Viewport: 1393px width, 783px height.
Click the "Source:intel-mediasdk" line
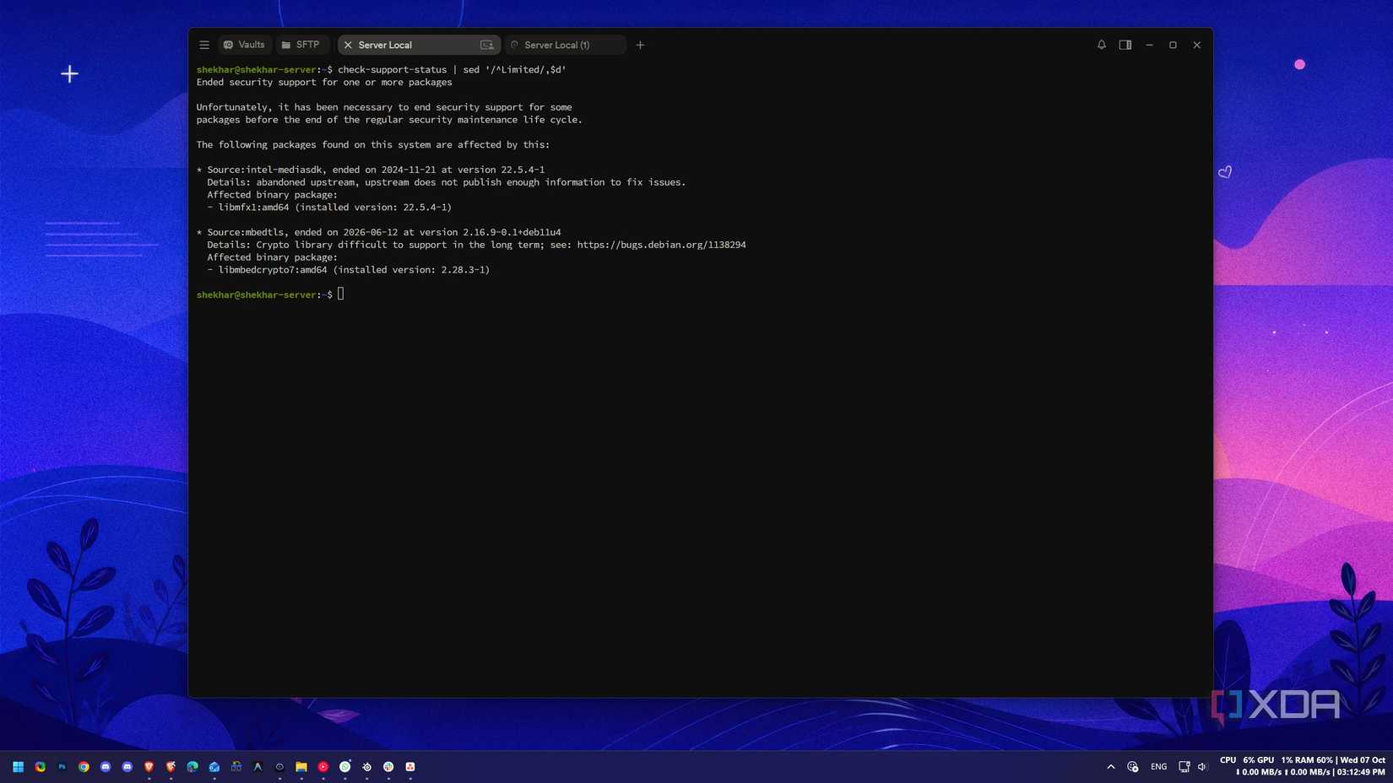[371, 170]
